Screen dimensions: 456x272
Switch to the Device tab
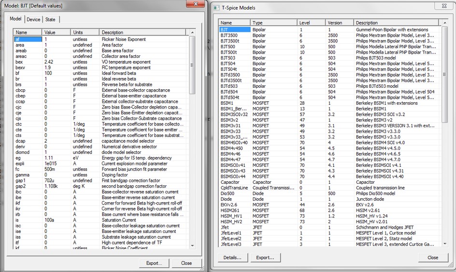click(33, 19)
